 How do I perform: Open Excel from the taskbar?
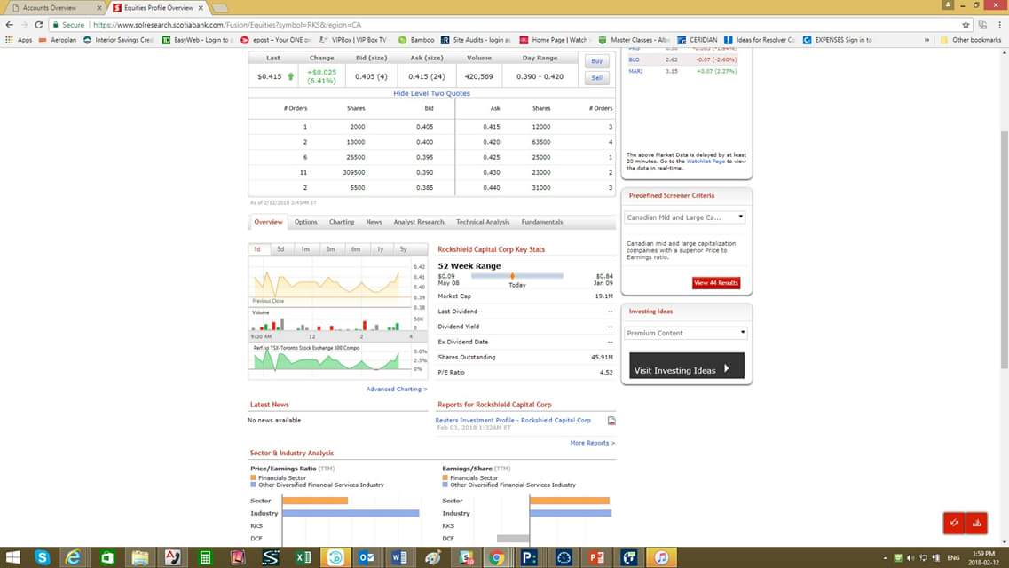tap(303, 557)
